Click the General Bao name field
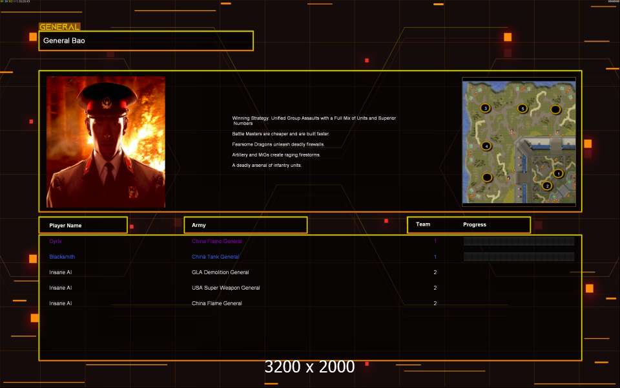 [146, 41]
